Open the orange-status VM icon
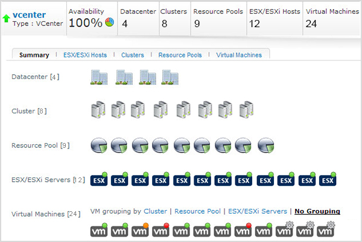362x242 pixels. [x=140, y=231]
